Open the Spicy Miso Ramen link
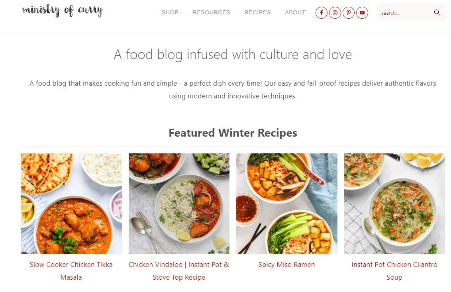The height and width of the screenshot is (292, 451). pos(286,265)
